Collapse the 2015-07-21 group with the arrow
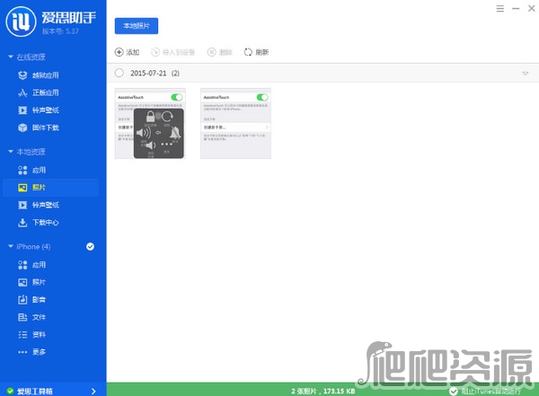 coord(526,74)
